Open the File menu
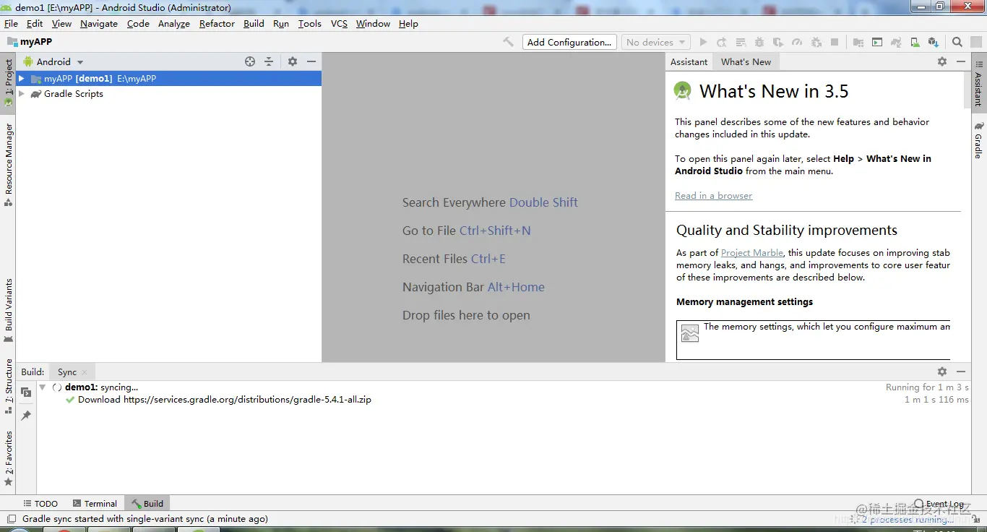This screenshot has height=532, width=987. (x=12, y=23)
